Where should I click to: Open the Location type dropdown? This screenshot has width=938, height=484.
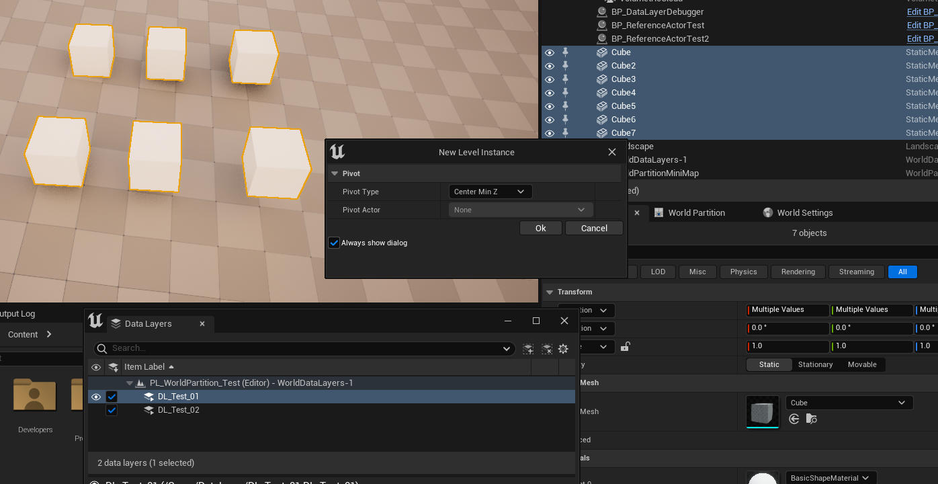click(586, 310)
